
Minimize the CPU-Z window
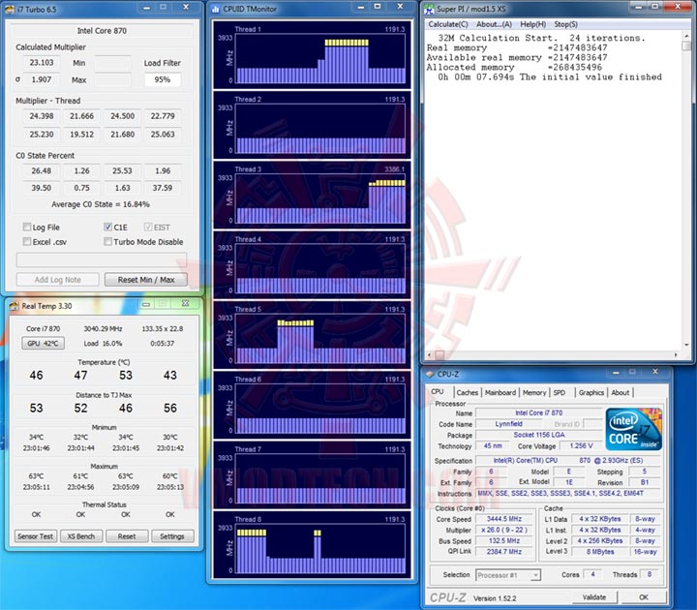[616, 372]
